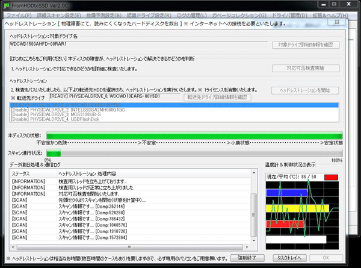Viewport: 361px width, 268px height.
Task: Click 対象ドライブ詳細情報を確認 button
Action: point(306,45)
